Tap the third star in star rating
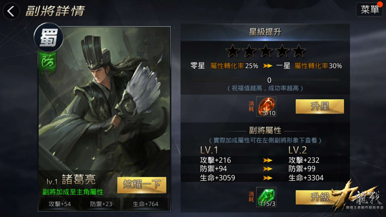Image resolution: width=386 pixels, height=217 pixels. coord(266,51)
